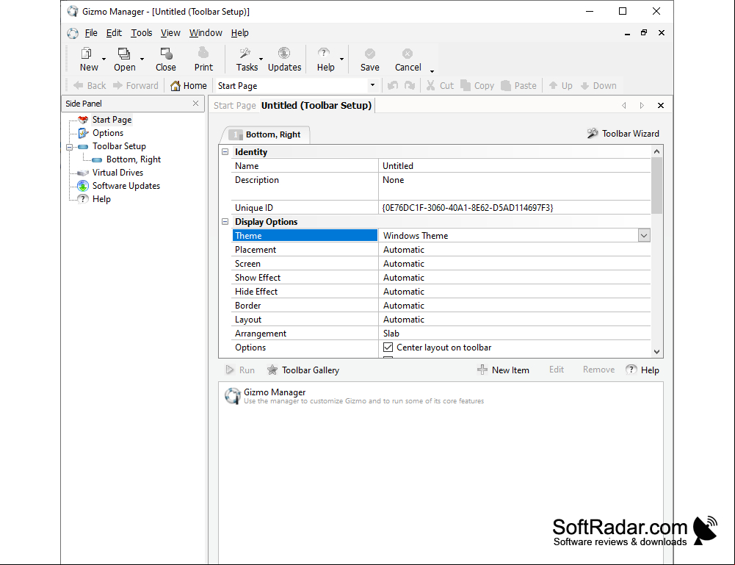The height and width of the screenshot is (565, 735).
Task: Open the Toolbar Gallery
Action: 303,370
